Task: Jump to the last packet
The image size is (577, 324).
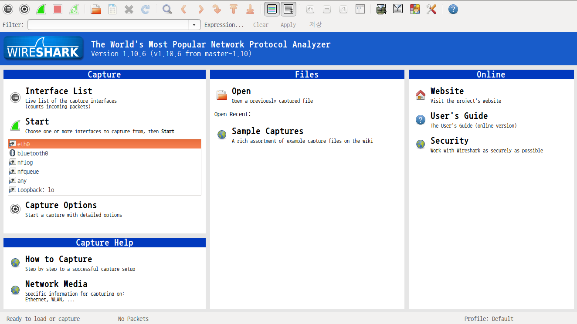Action: click(250, 9)
